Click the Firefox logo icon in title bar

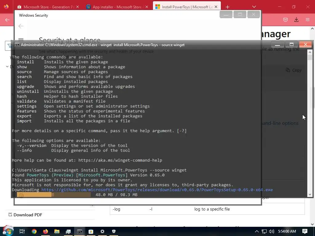click(x=6, y=6)
